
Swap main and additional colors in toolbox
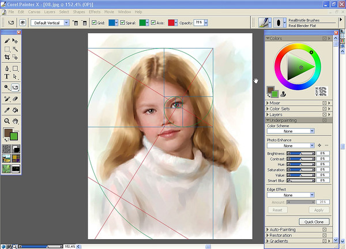pyautogui.click(x=6, y=140)
